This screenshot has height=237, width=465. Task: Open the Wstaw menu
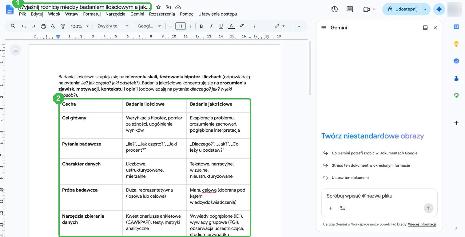72,14
